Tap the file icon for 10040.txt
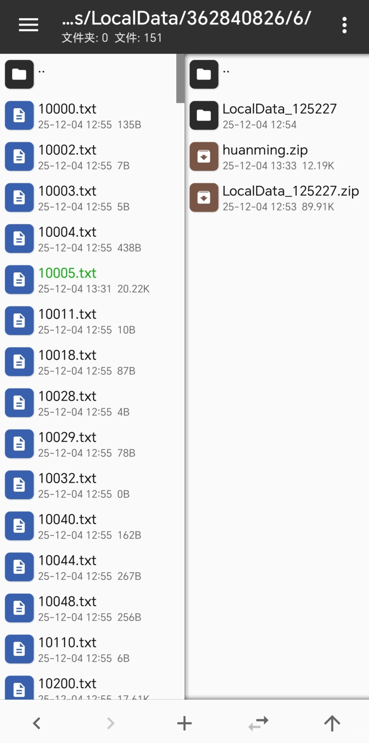Viewport: 369px width, 743px height. [x=19, y=526]
